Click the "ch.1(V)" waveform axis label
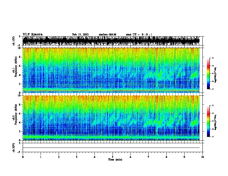This screenshot has height=176, width=228. coord(14,41)
